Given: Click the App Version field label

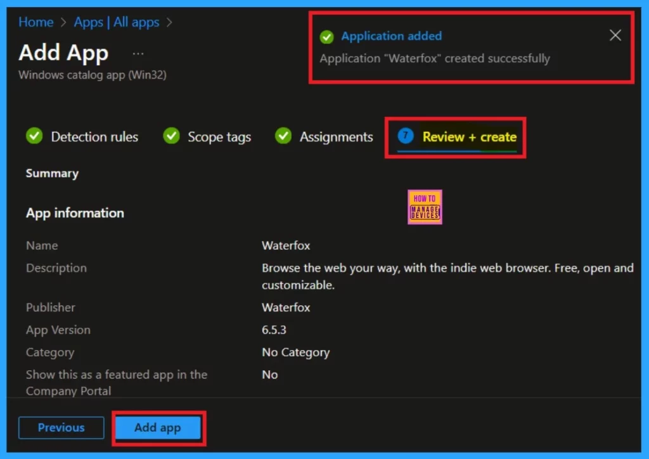Looking at the screenshot, I should tap(58, 330).
